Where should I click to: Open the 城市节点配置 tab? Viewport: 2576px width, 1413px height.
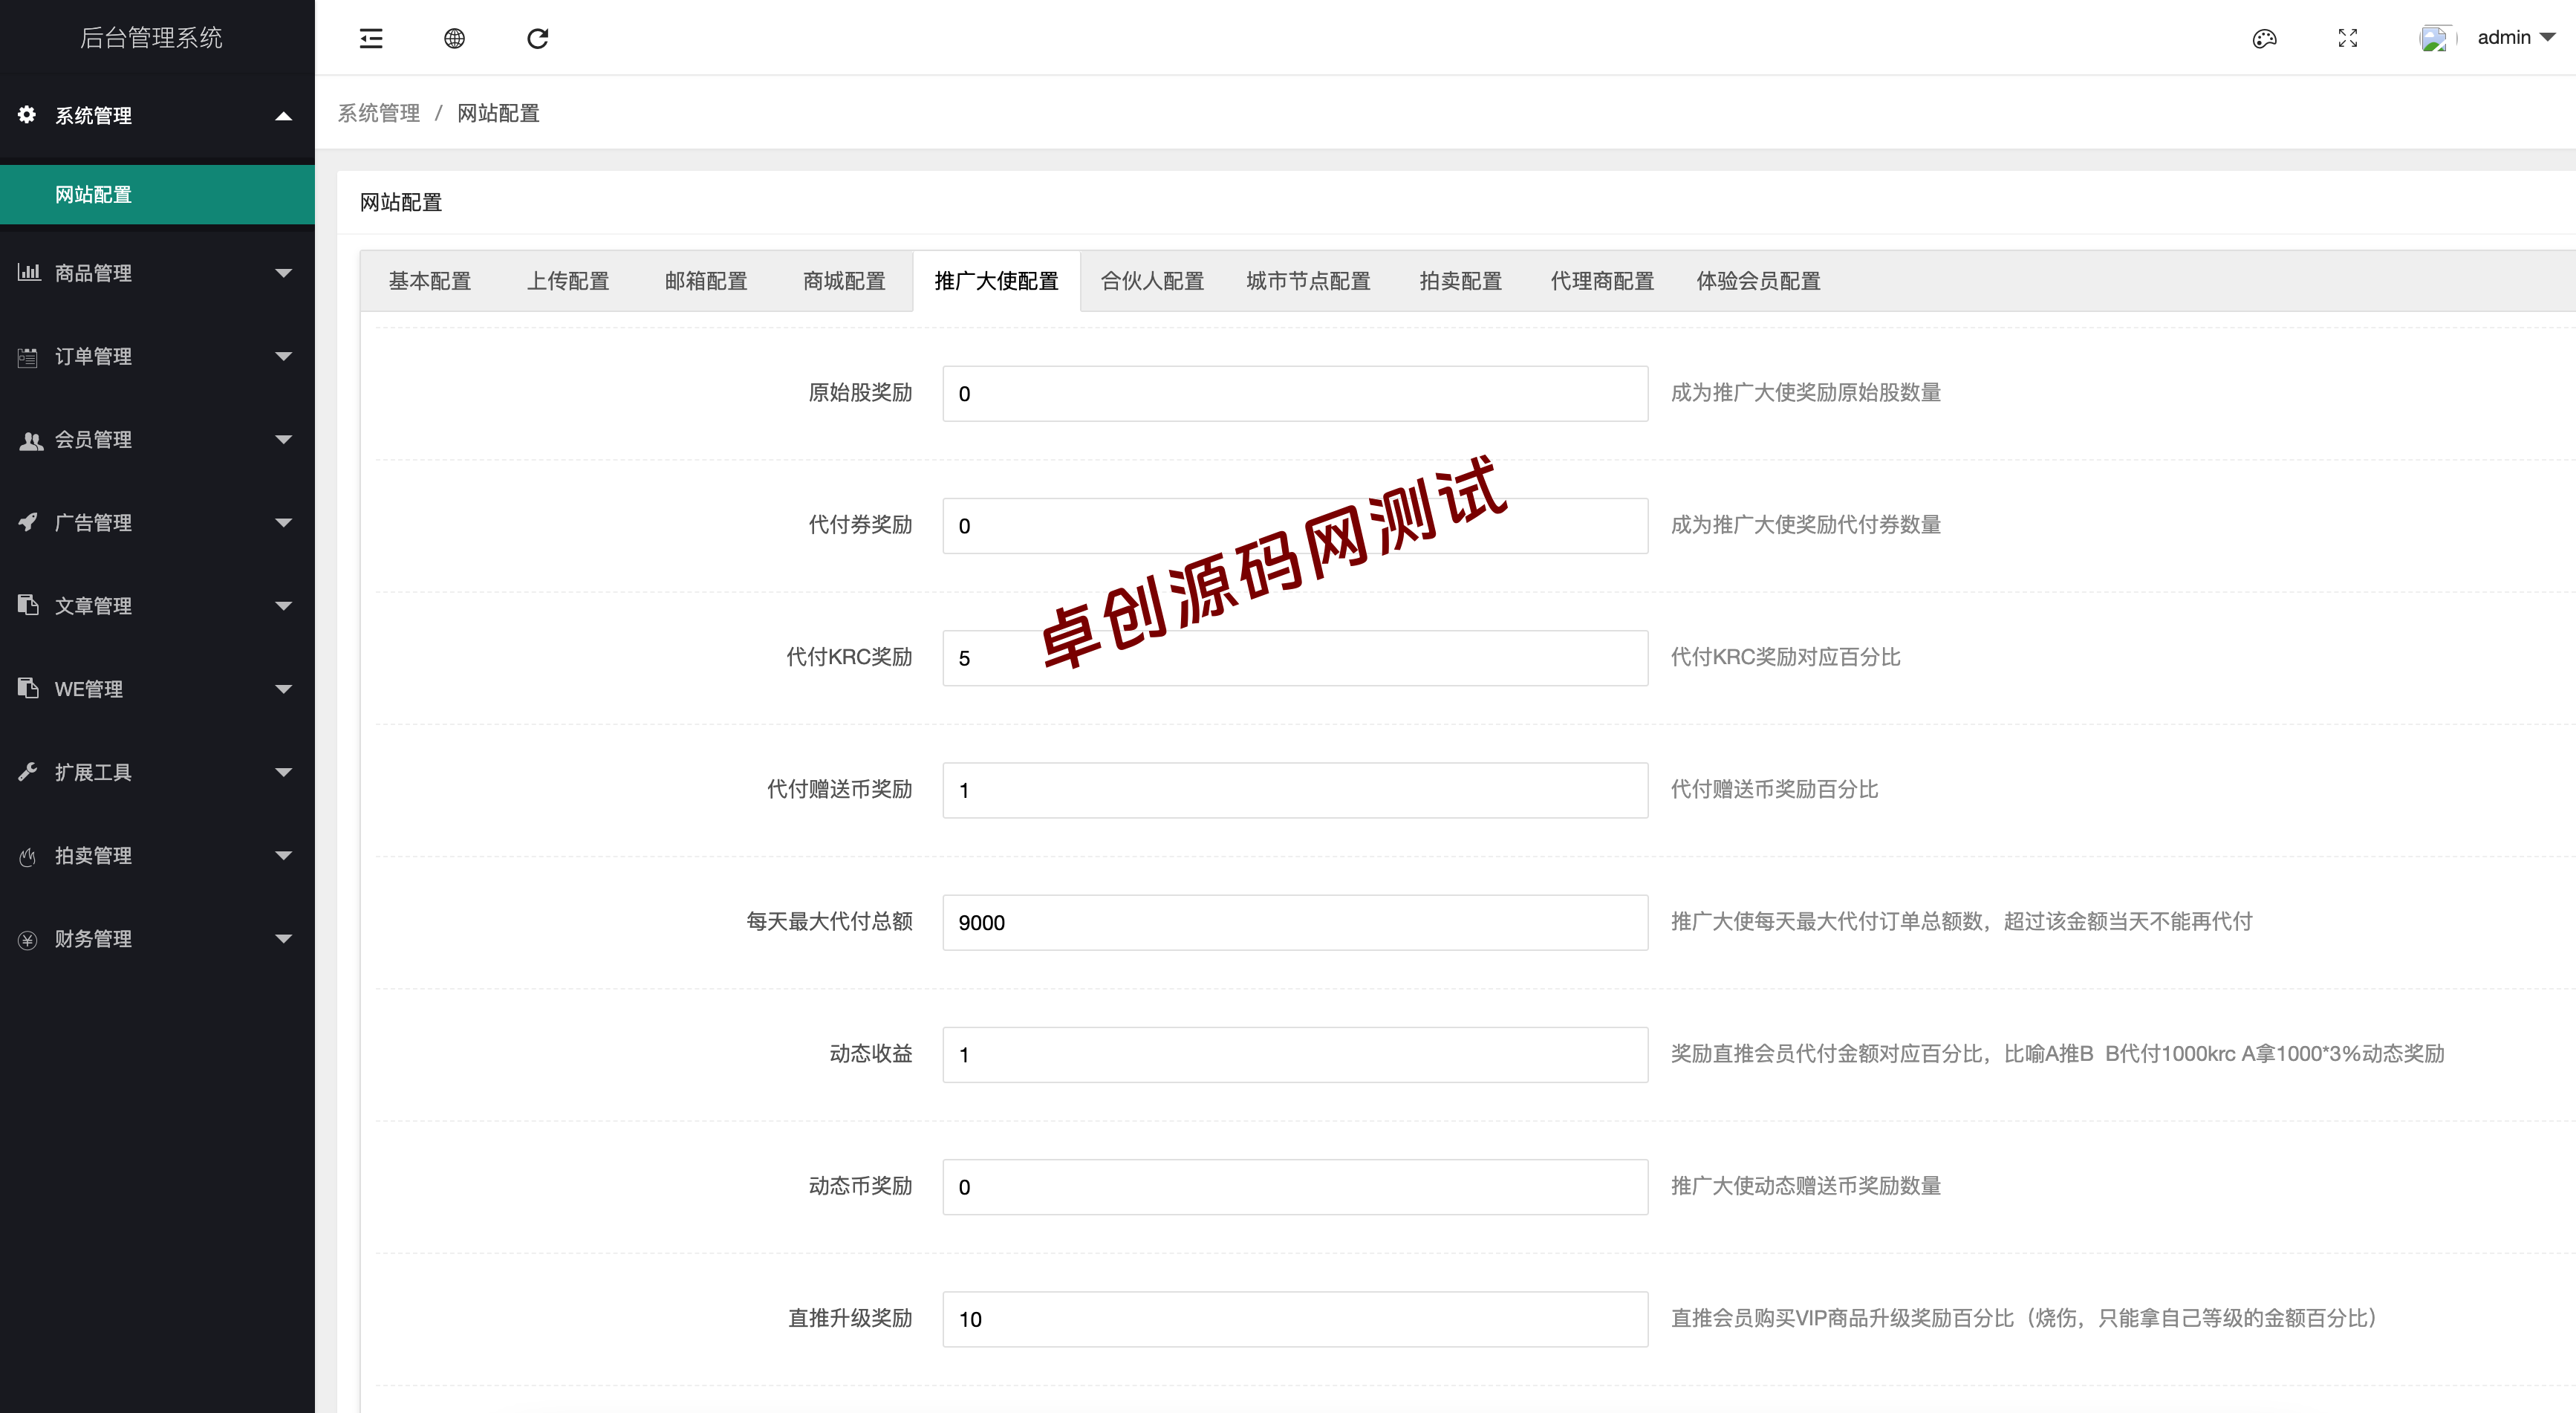pos(1308,281)
